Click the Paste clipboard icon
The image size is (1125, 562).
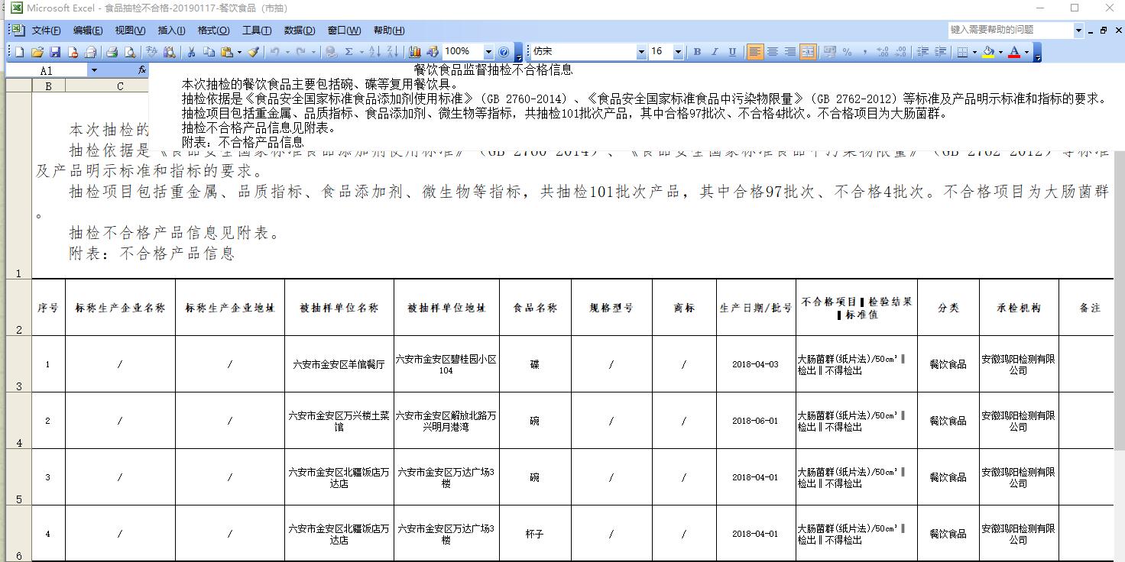coord(227,52)
